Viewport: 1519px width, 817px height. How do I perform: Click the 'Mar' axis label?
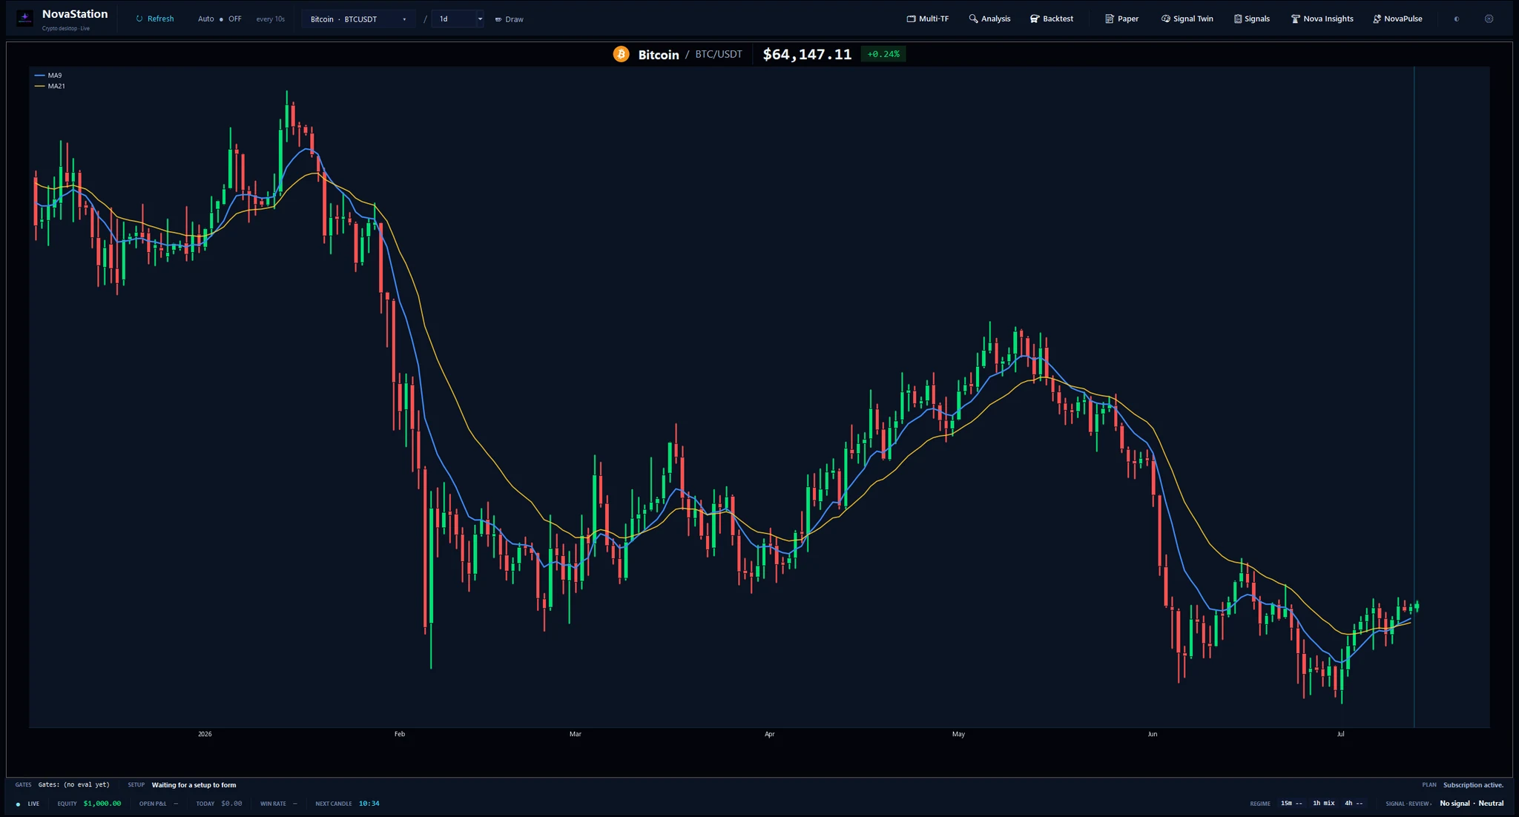[576, 735]
